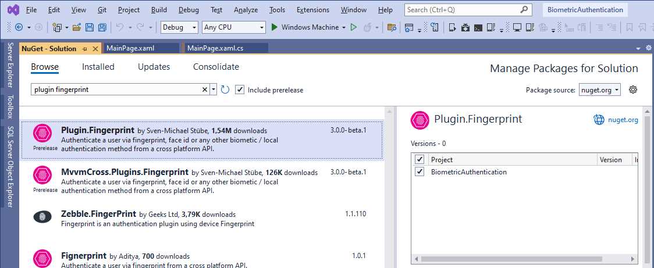
Task: Click the deploy to device icon
Action: [x=453, y=27]
